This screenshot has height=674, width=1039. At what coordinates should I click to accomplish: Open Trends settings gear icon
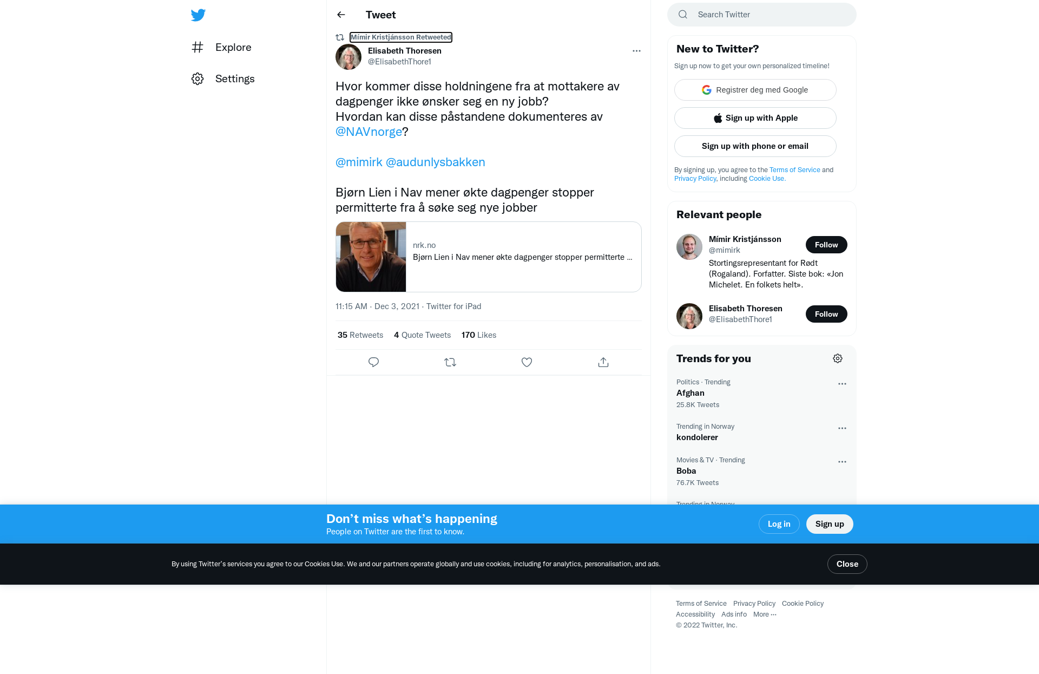[838, 358]
